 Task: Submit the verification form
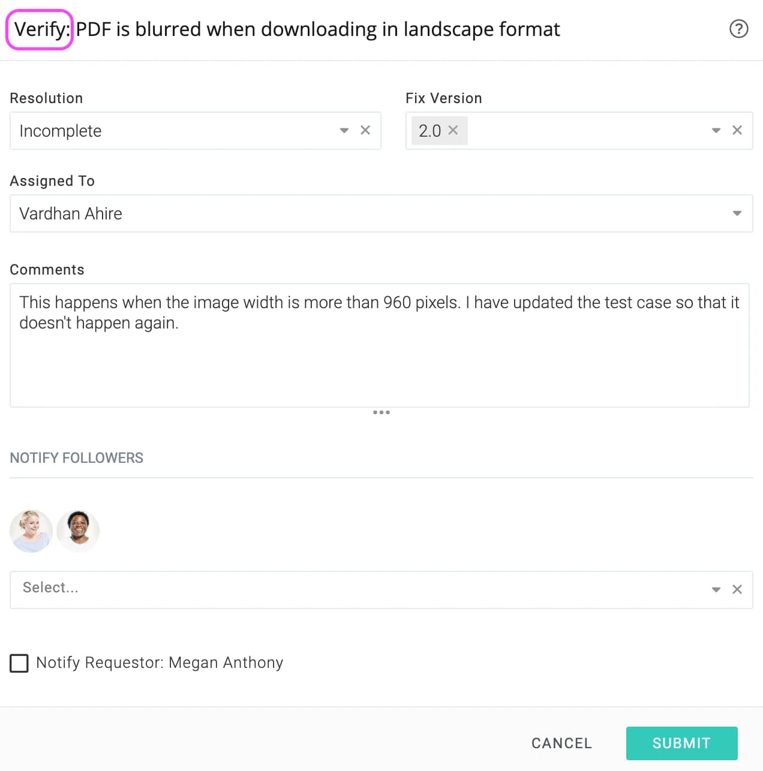click(682, 743)
